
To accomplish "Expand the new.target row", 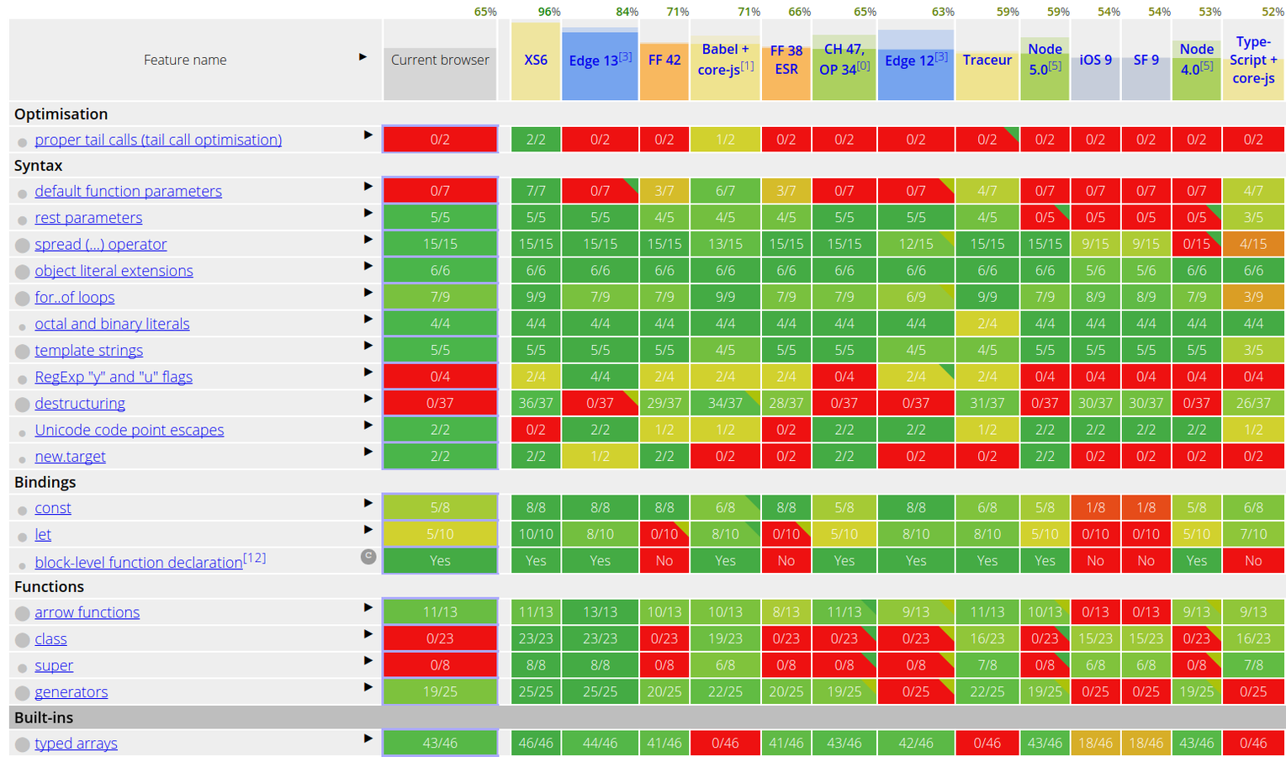I will [368, 452].
